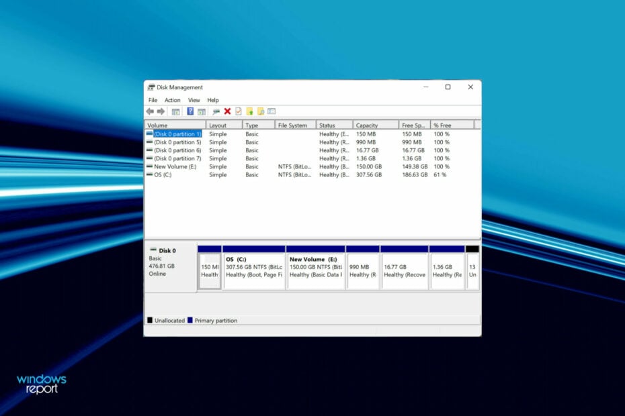Open the File menu
This screenshot has width=625, height=416.
click(x=153, y=99)
